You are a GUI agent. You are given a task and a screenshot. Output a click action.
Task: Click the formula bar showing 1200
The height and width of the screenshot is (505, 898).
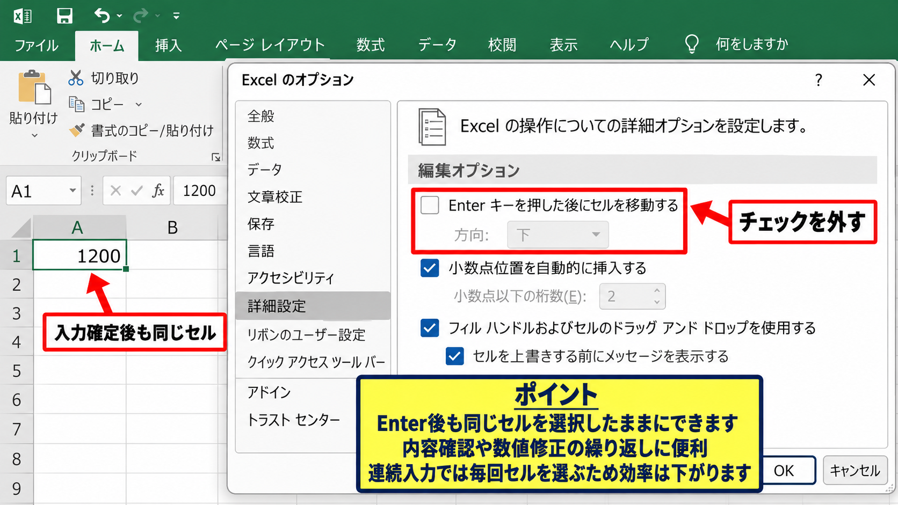tap(200, 191)
